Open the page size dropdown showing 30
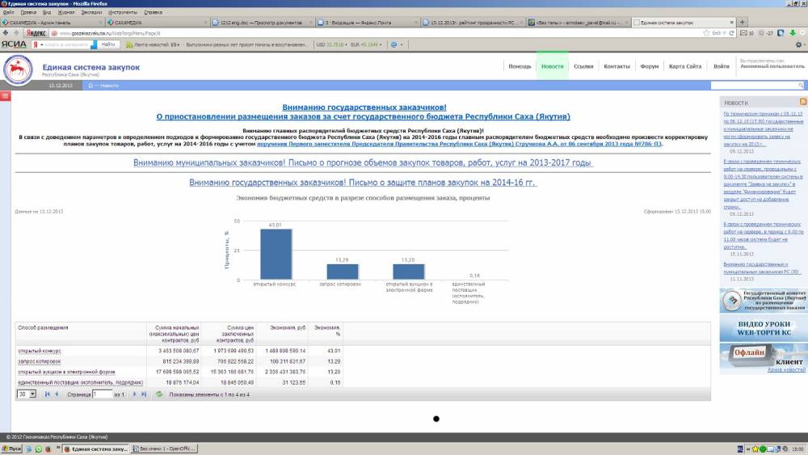The image size is (808, 455). pyautogui.click(x=27, y=394)
